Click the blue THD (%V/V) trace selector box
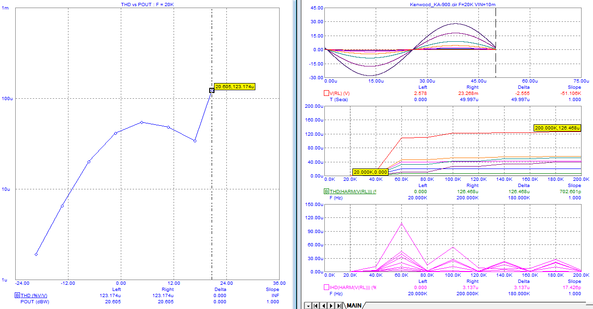The height and width of the screenshot is (309, 593). click(18, 295)
